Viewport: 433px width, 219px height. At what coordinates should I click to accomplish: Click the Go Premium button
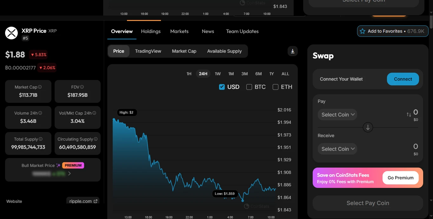point(400,178)
